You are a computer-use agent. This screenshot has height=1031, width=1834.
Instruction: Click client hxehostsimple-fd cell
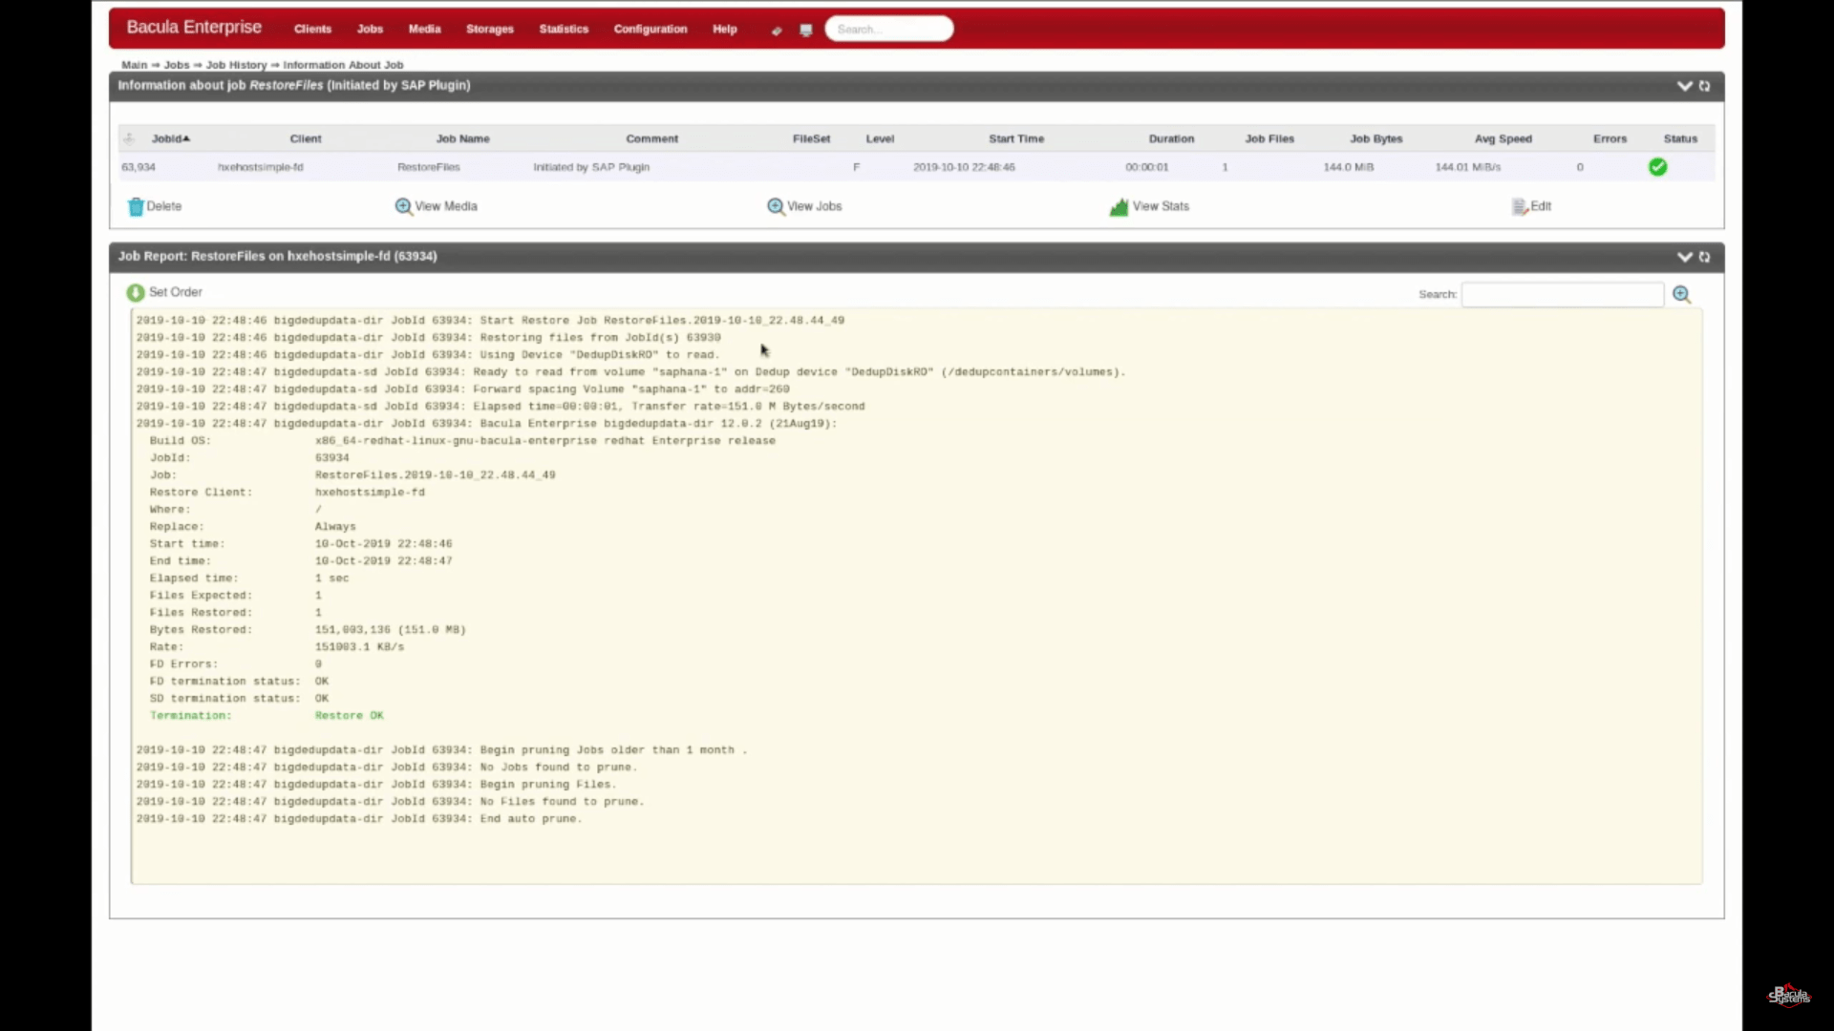point(260,167)
